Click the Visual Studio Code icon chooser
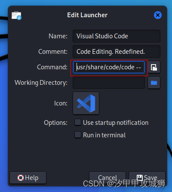172x192 pixels. (86, 103)
